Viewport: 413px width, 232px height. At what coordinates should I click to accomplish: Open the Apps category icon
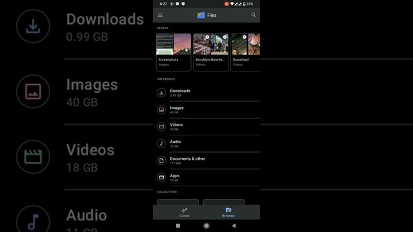point(161,178)
